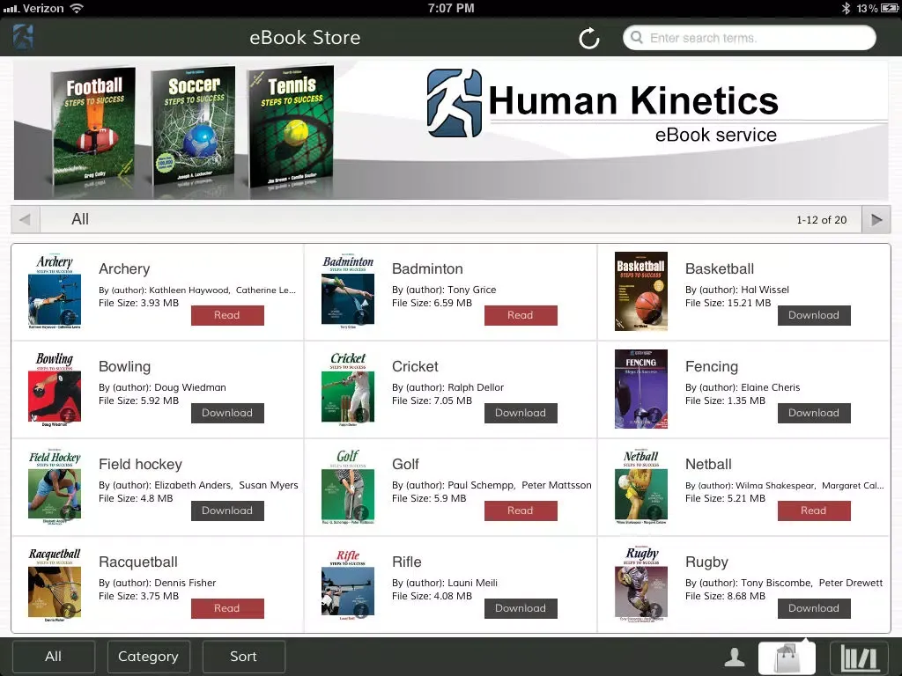Refresh the eBook Store listing
Image resolution: width=902 pixels, height=676 pixels.
tap(589, 39)
